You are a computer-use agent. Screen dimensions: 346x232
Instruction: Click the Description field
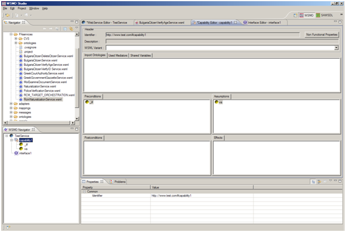click(222, 41)
